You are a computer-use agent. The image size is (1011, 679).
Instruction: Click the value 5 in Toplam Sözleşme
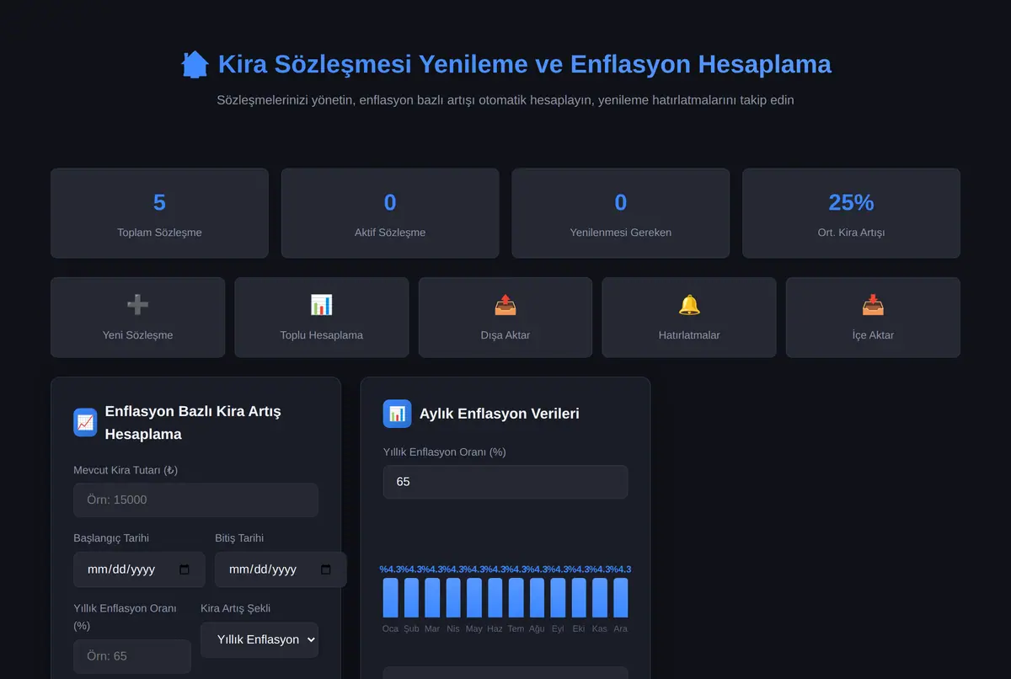point(159,202)
